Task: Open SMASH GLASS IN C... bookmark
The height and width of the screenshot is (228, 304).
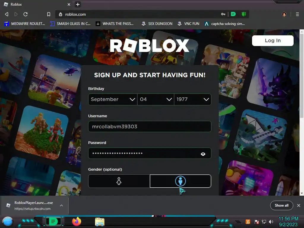Action: [70, 24]
